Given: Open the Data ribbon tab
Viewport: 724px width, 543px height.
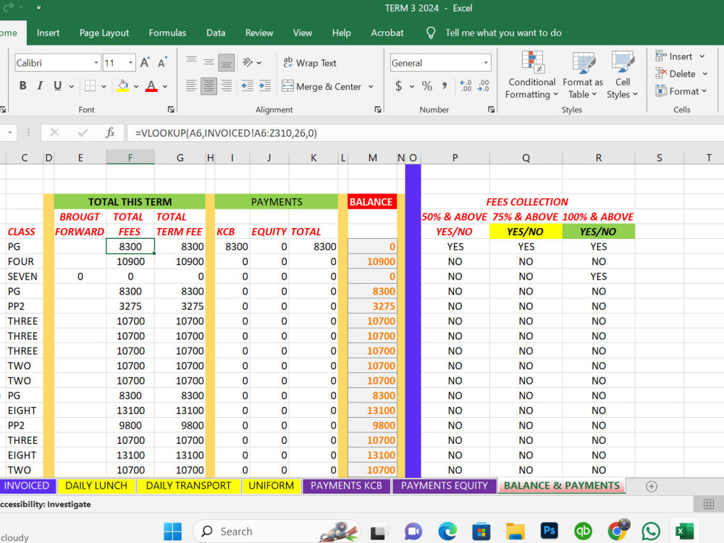Looking at the screenshot, I should point(216,33).
